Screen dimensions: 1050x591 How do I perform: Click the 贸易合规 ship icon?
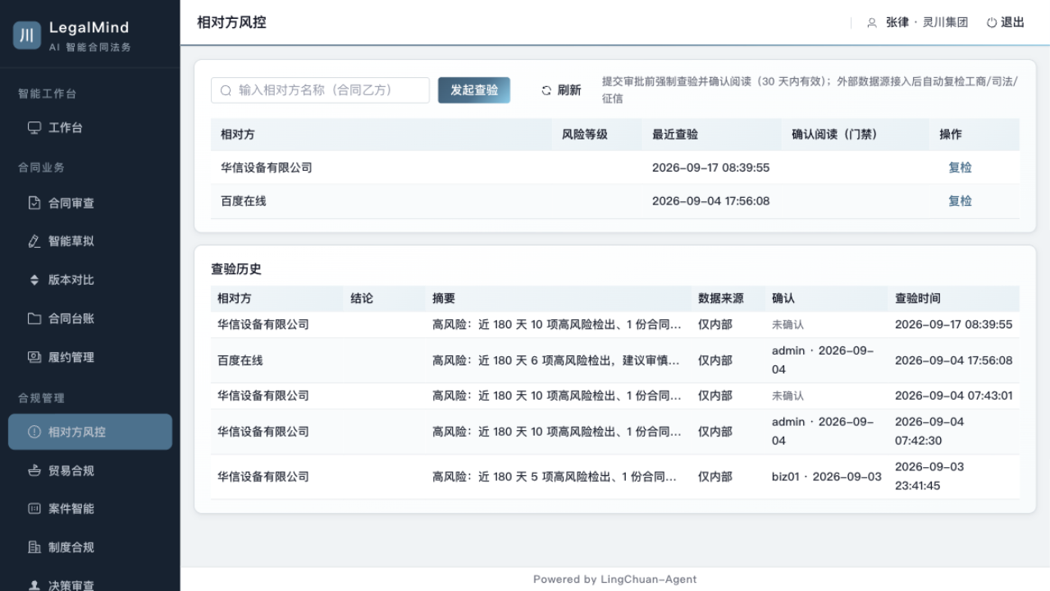34,470
